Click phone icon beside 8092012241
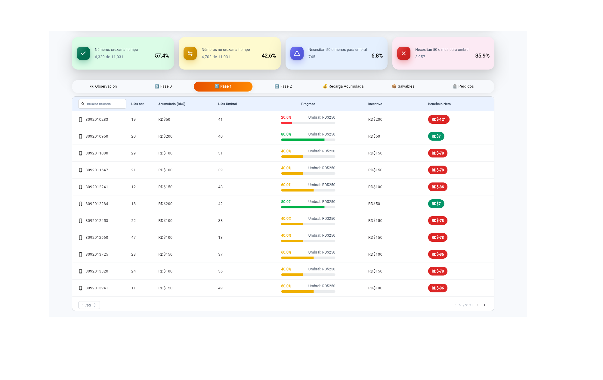The height and width of the screenshot is (380, 603). pos(80,187)
